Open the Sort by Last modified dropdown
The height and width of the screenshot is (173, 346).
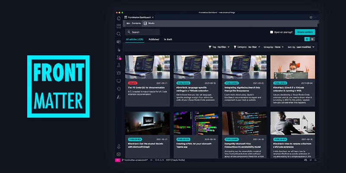tap(301, 47)
